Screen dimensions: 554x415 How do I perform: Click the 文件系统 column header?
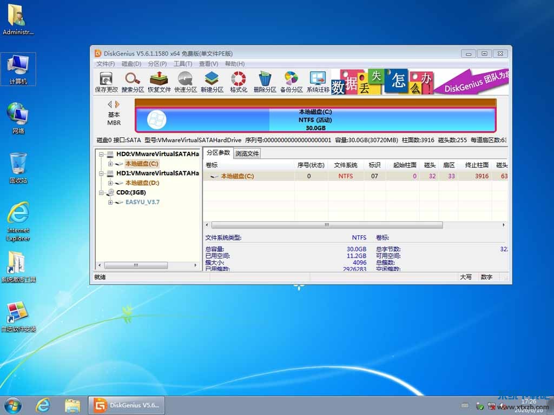[x=346, y=165]
